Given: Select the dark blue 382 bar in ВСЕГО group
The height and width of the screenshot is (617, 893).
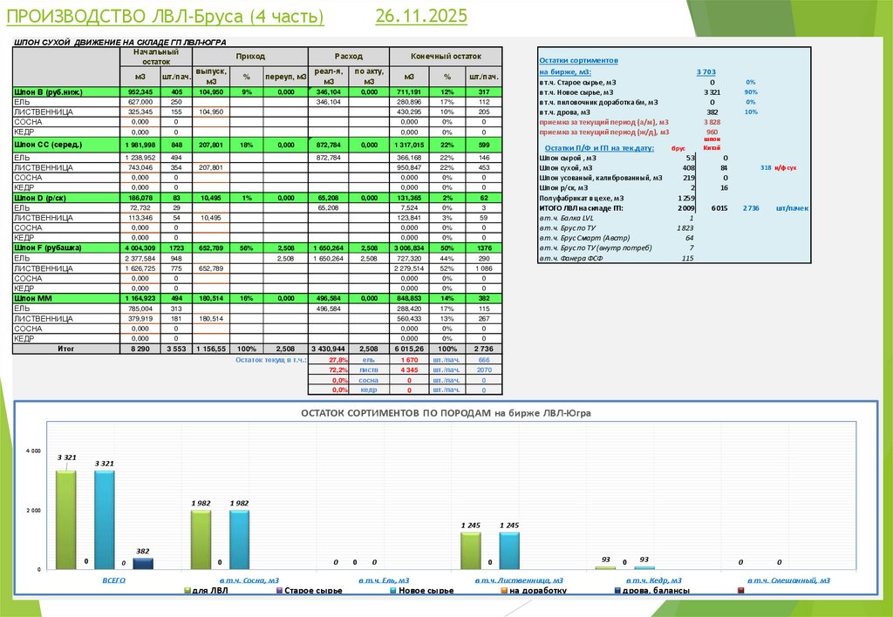Looking at the screenshot, I should point(143,564).
